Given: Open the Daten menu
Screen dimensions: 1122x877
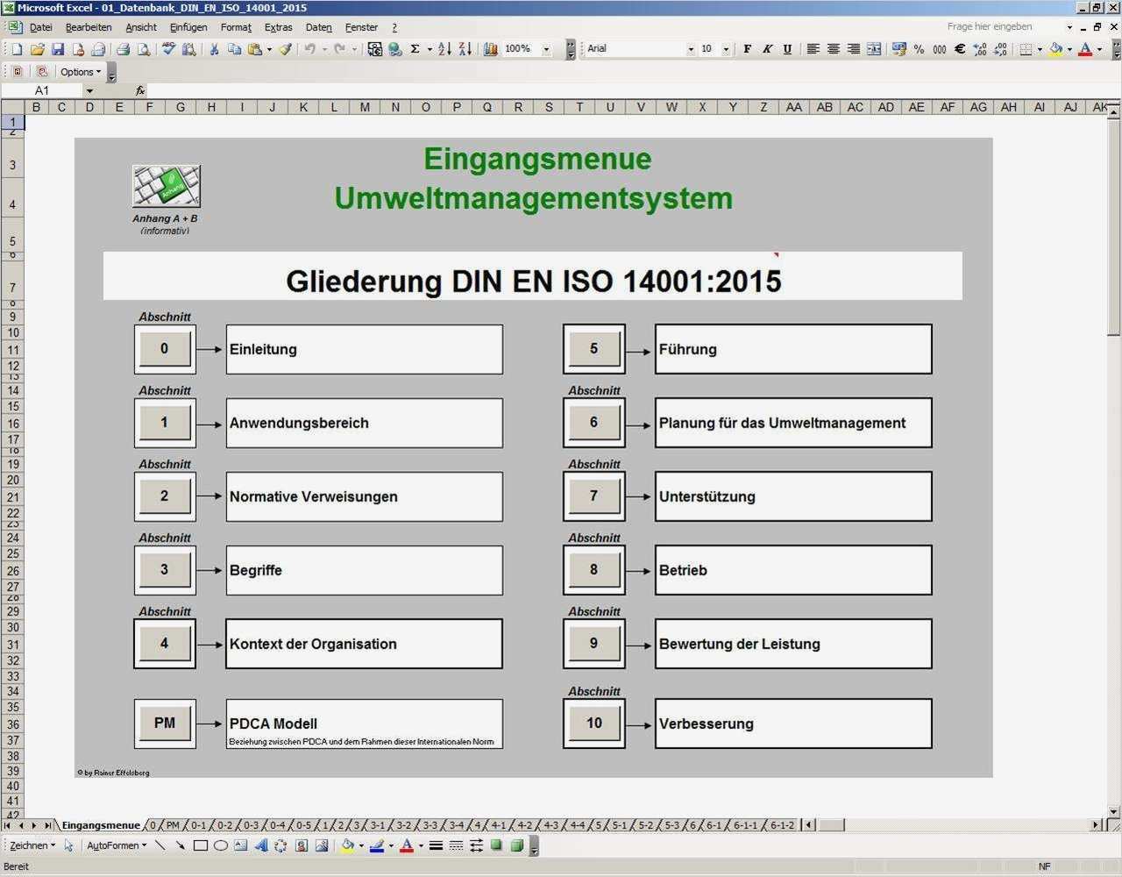Looking at the screenshot, I should pos(317,27).
